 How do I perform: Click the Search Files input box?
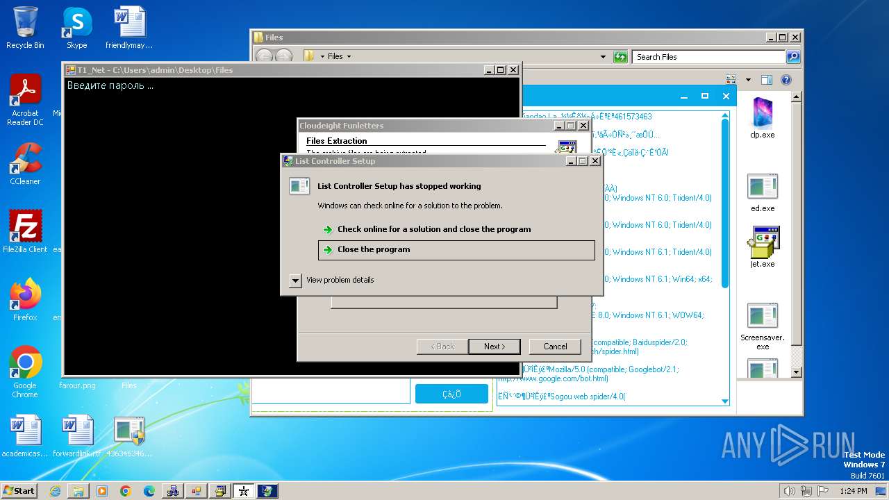pos(709,57)
